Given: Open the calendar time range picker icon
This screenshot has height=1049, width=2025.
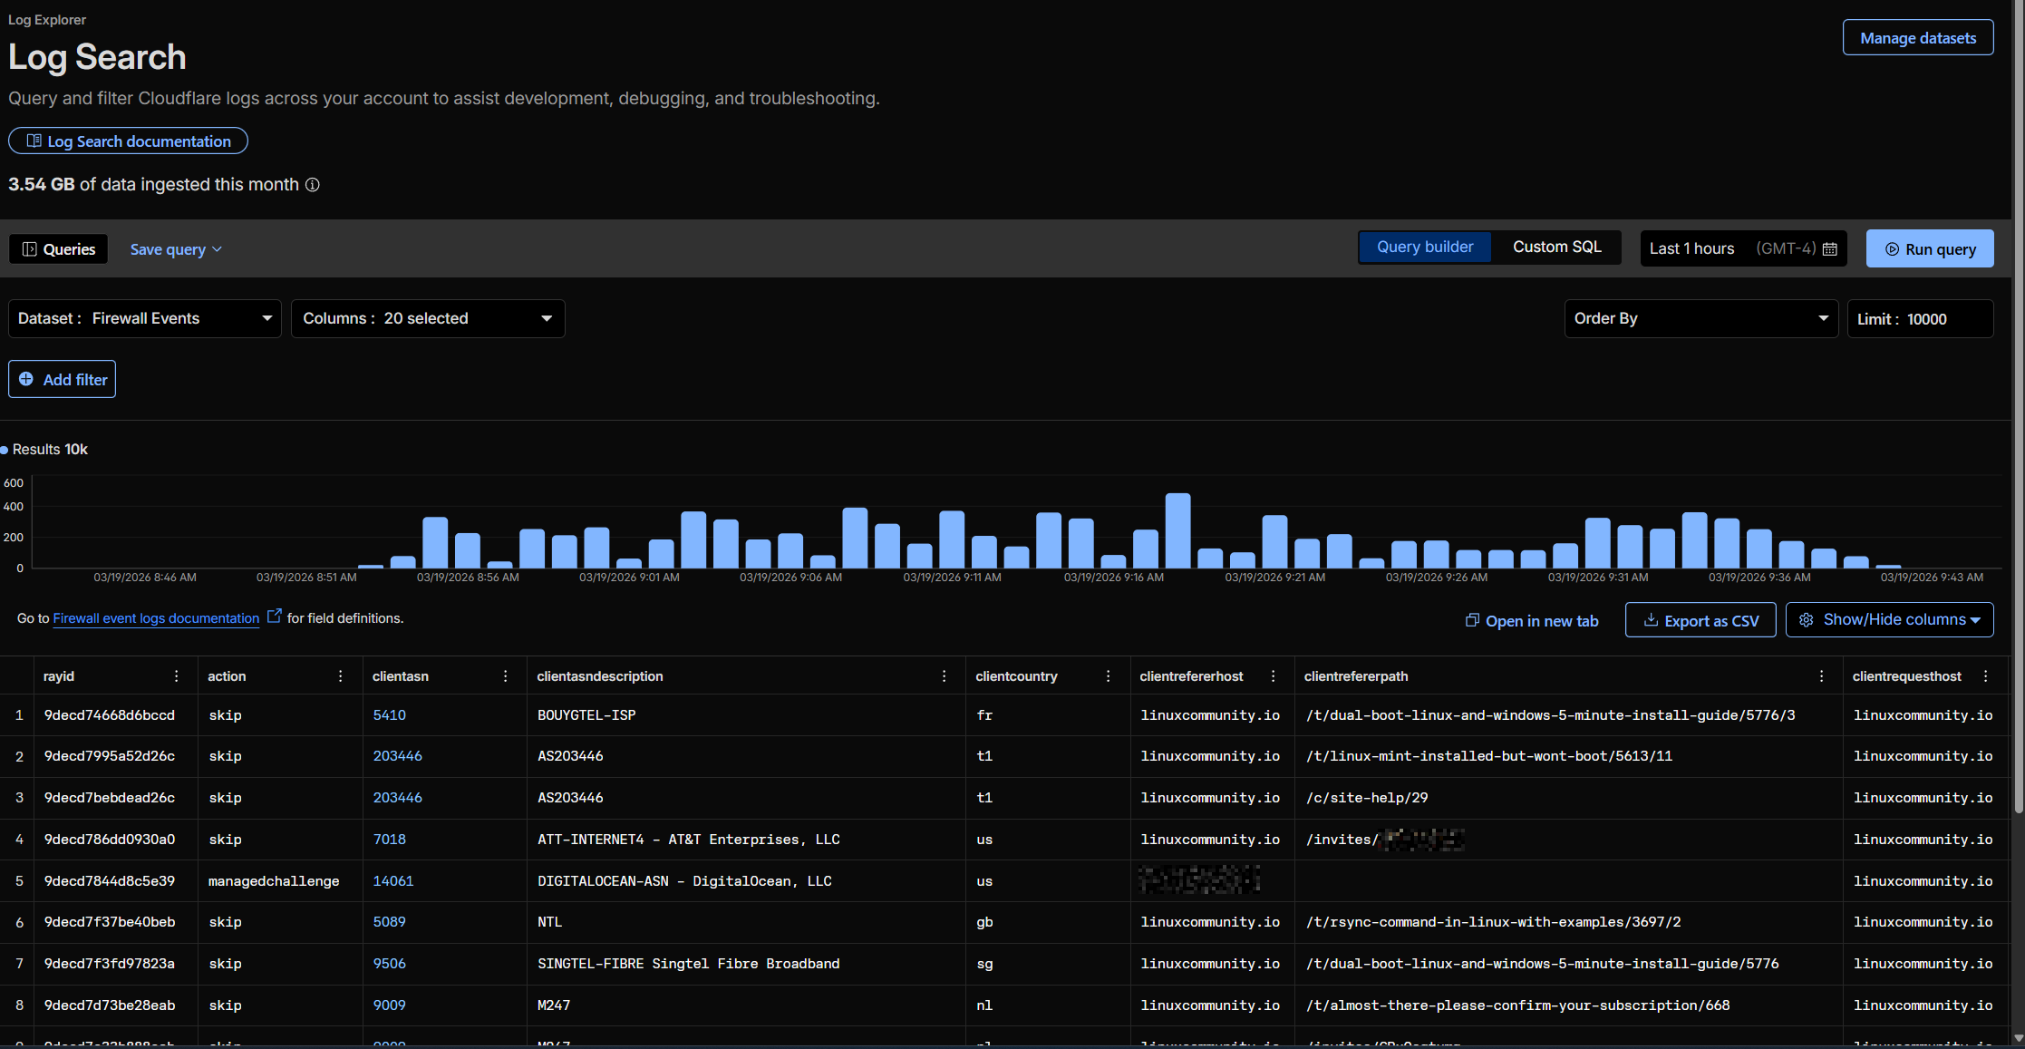Looking at the screenshot, I should 1829,249.
